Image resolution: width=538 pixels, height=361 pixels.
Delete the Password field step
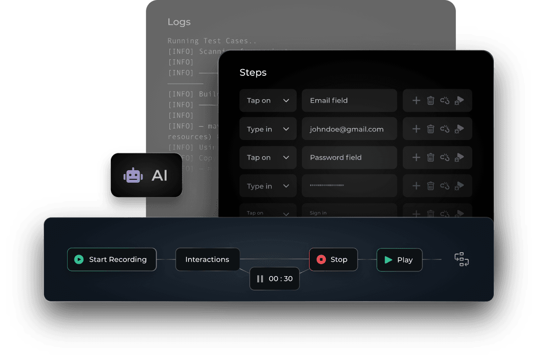point(430,157)
